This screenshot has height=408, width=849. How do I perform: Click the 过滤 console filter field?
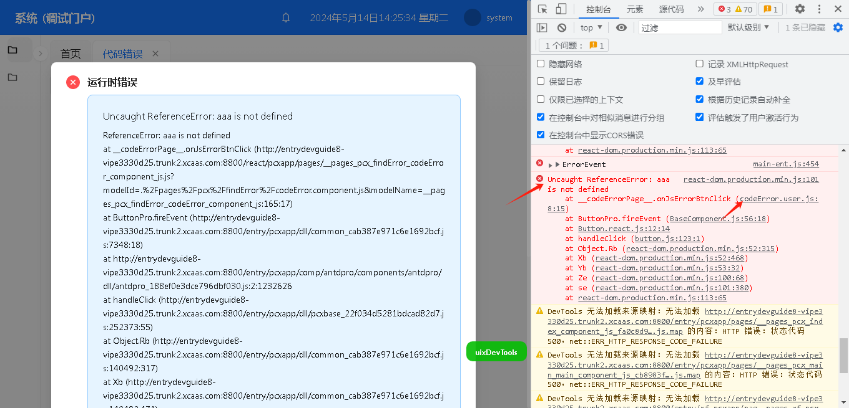click(x=680, y=27)
